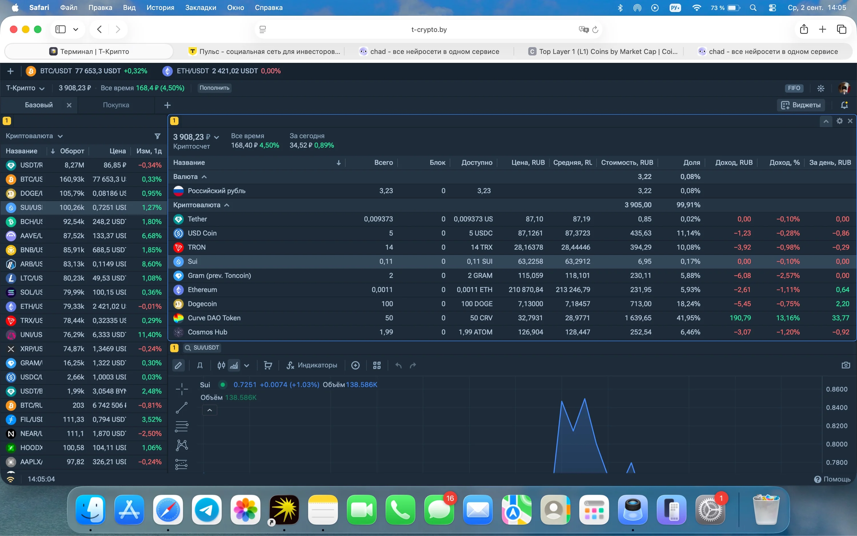Open the user avatar profile
Screen dimensions: 857x536
point(844,88)
